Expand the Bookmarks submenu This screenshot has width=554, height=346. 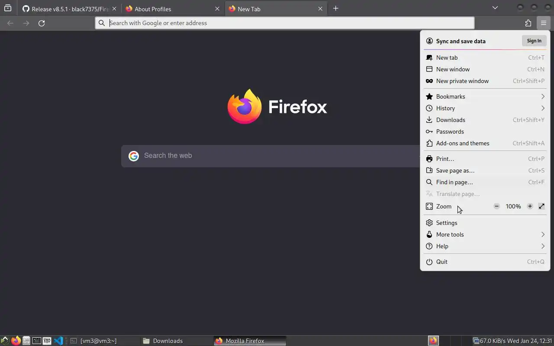pos(485,96)
